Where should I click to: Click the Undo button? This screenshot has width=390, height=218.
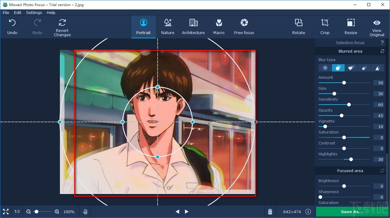[x=12, y=27]
